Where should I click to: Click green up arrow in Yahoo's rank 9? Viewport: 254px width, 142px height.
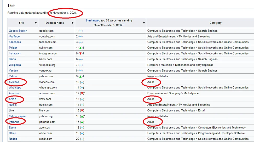80,76
